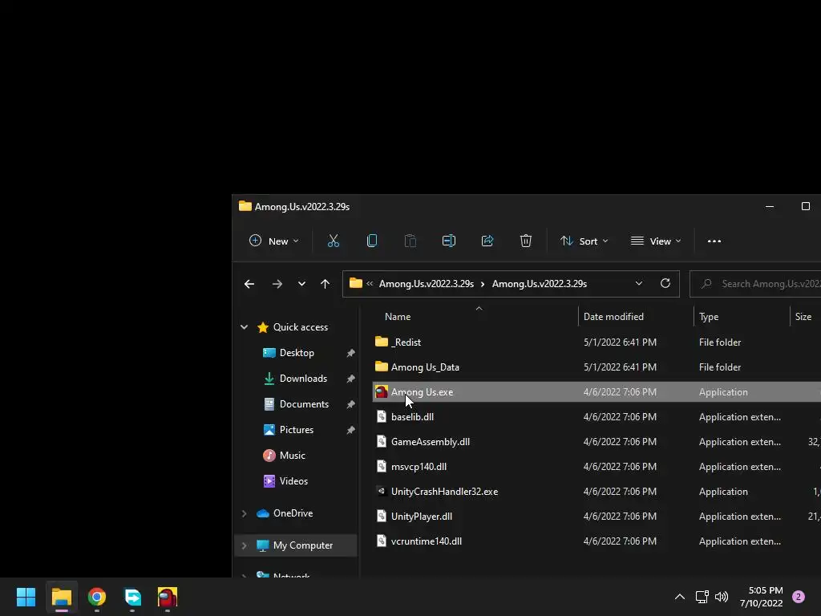This screenshot has width=821, height=616.
Task: Select the Among Us.exe file
Action: (597, 391)
